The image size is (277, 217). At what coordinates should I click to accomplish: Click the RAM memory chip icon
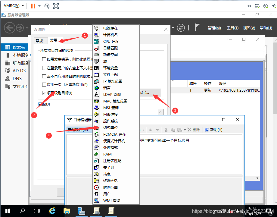click(96, 154)
